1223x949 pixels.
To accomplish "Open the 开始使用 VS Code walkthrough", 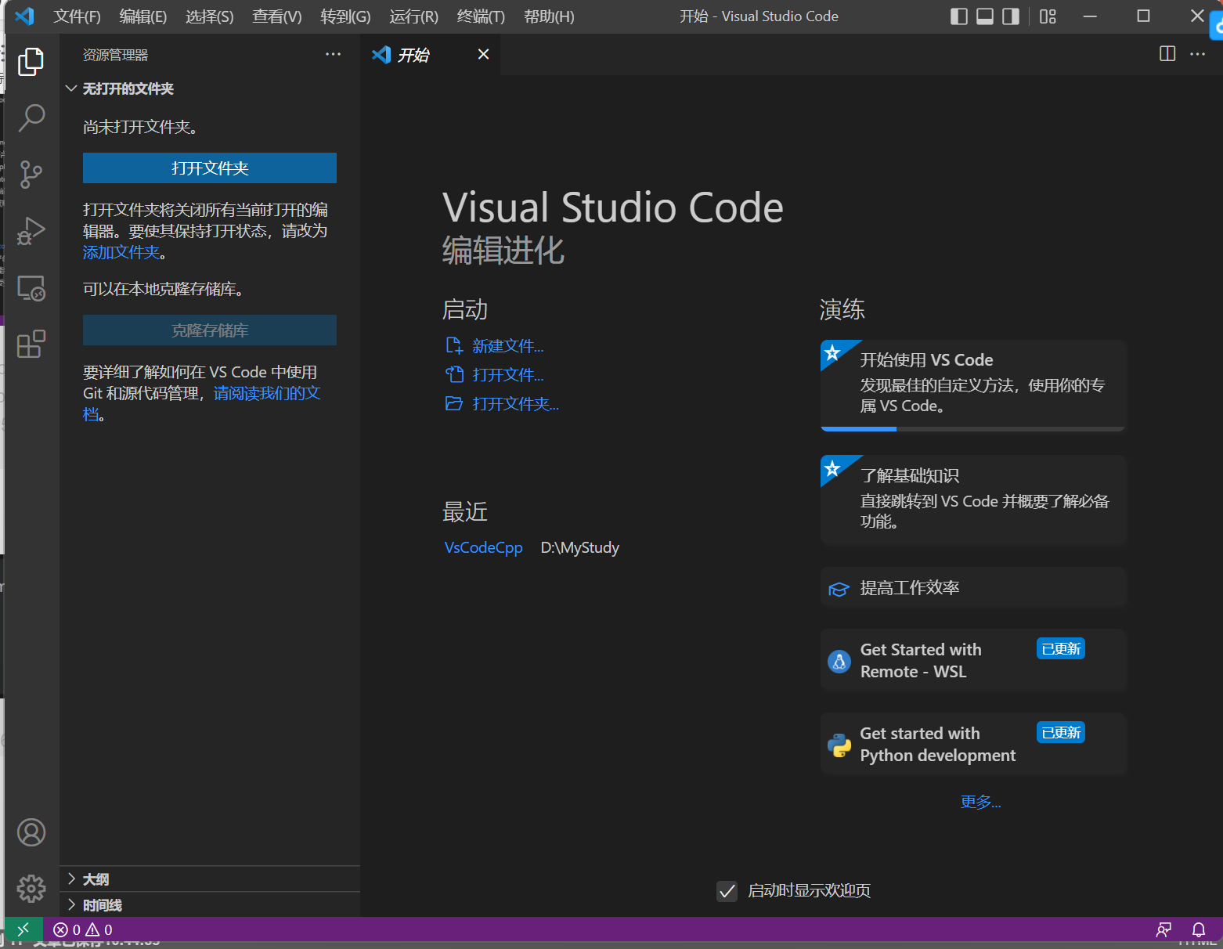I will tap(973, 385).
